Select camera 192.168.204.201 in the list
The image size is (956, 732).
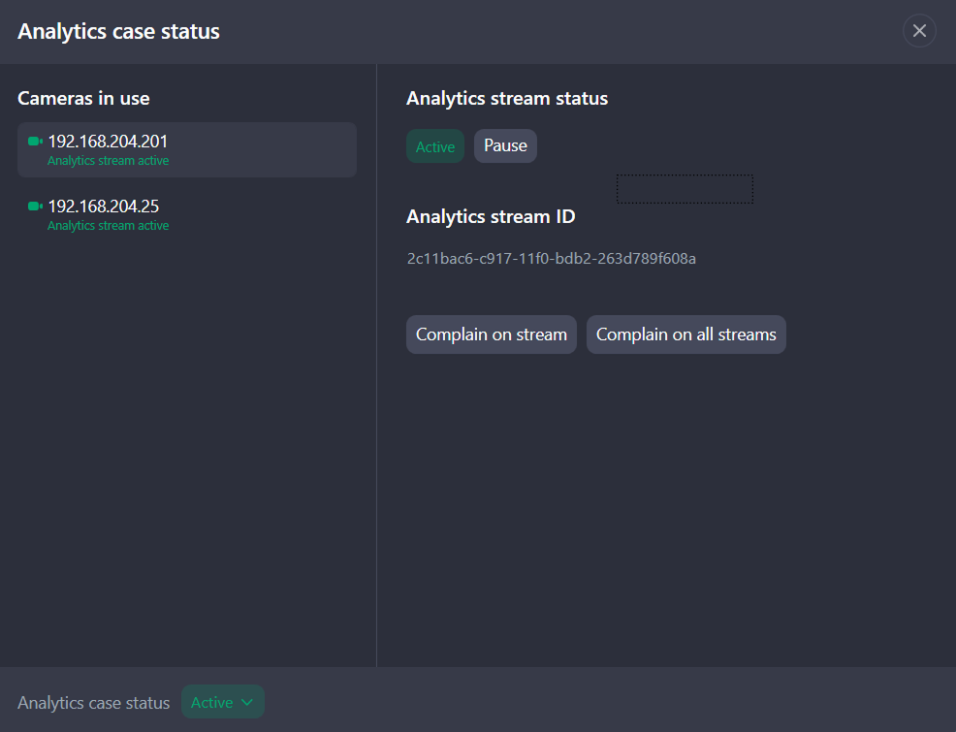click(x=186, y=149)
